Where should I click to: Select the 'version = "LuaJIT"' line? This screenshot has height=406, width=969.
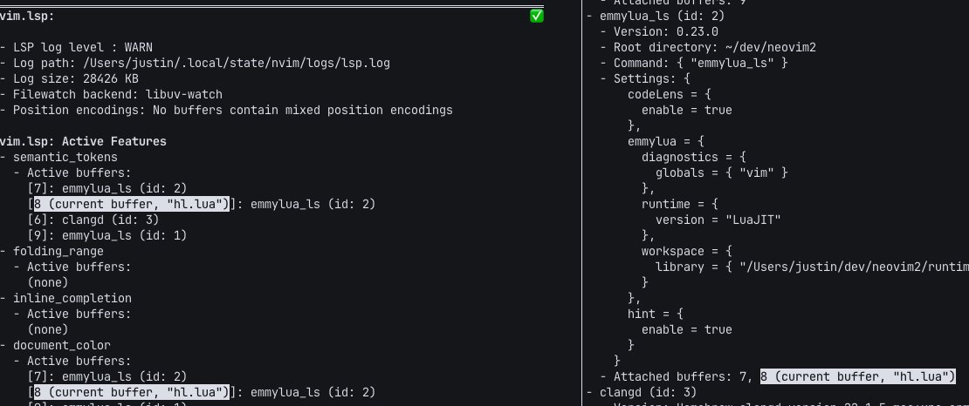click(718, 220)
